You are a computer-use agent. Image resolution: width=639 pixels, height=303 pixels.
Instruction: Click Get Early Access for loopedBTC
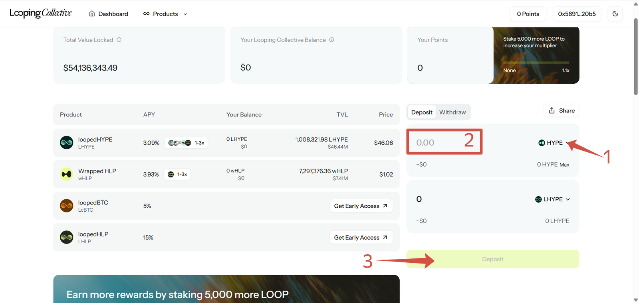point(361,206)
